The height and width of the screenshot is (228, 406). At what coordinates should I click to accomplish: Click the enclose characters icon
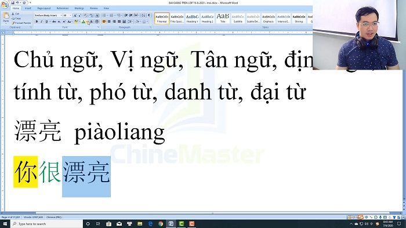(97, 22)
